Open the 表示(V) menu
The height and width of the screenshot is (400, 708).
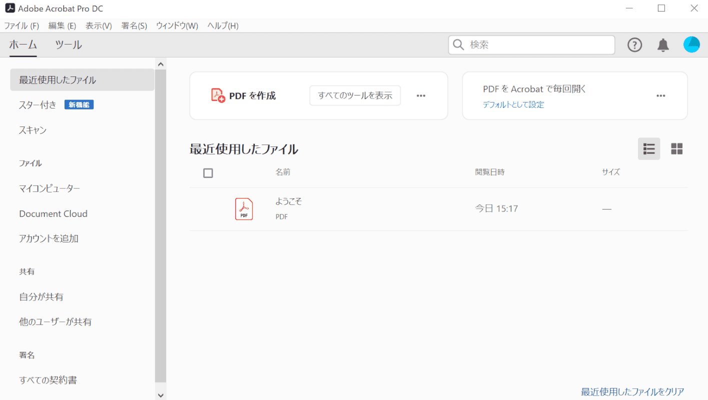point(99,25)
